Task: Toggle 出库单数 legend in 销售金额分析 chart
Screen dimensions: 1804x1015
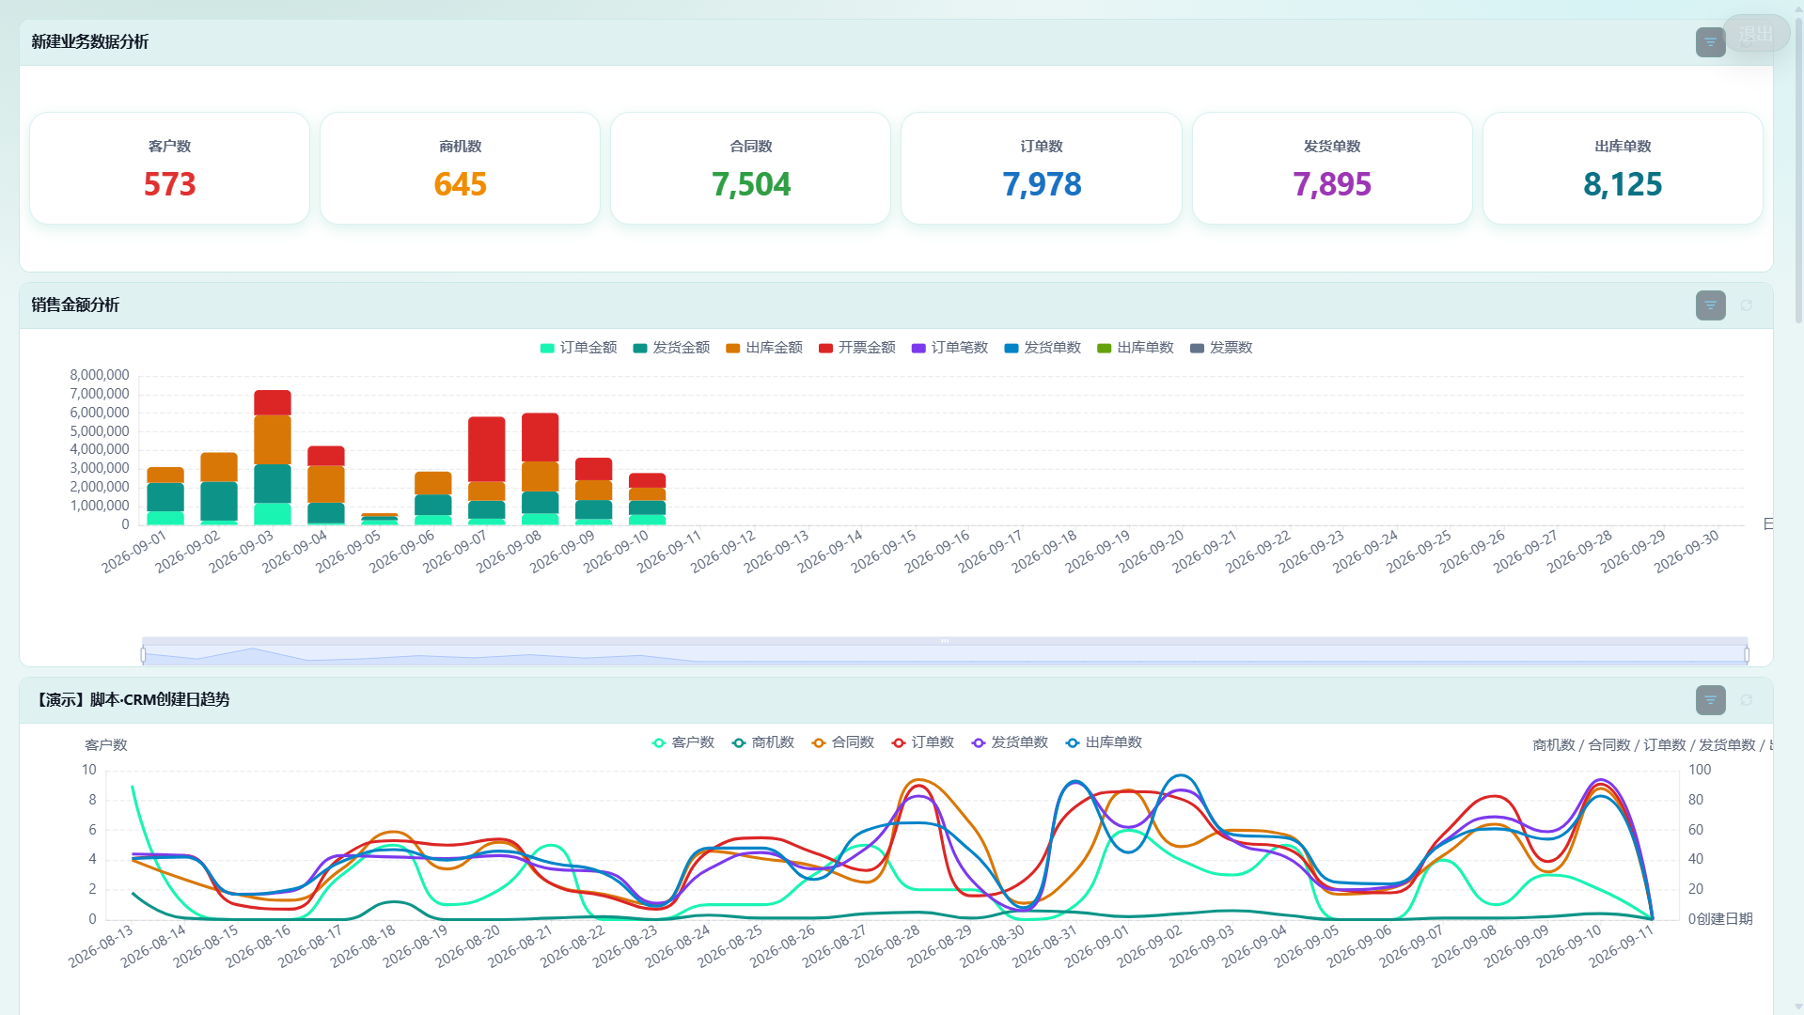Action: pyautogui.click(x=1136, y=348)
